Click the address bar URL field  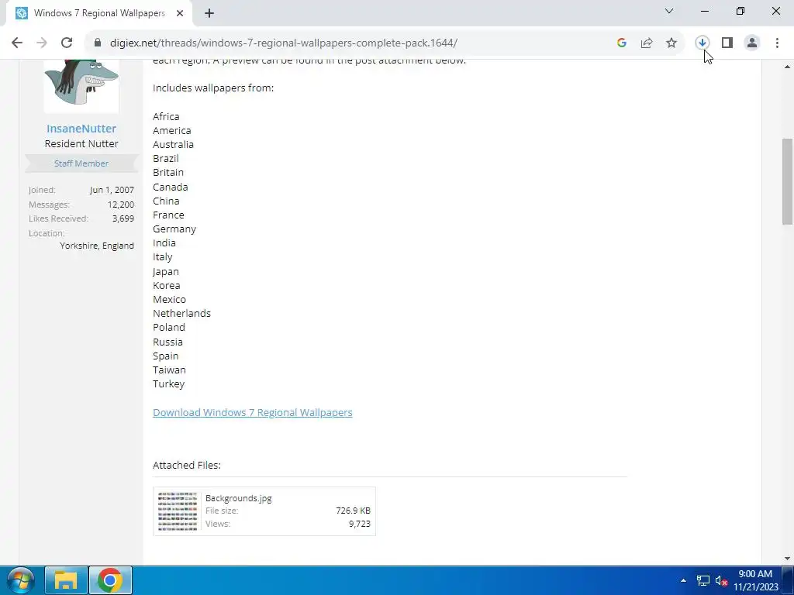point(284,43)
